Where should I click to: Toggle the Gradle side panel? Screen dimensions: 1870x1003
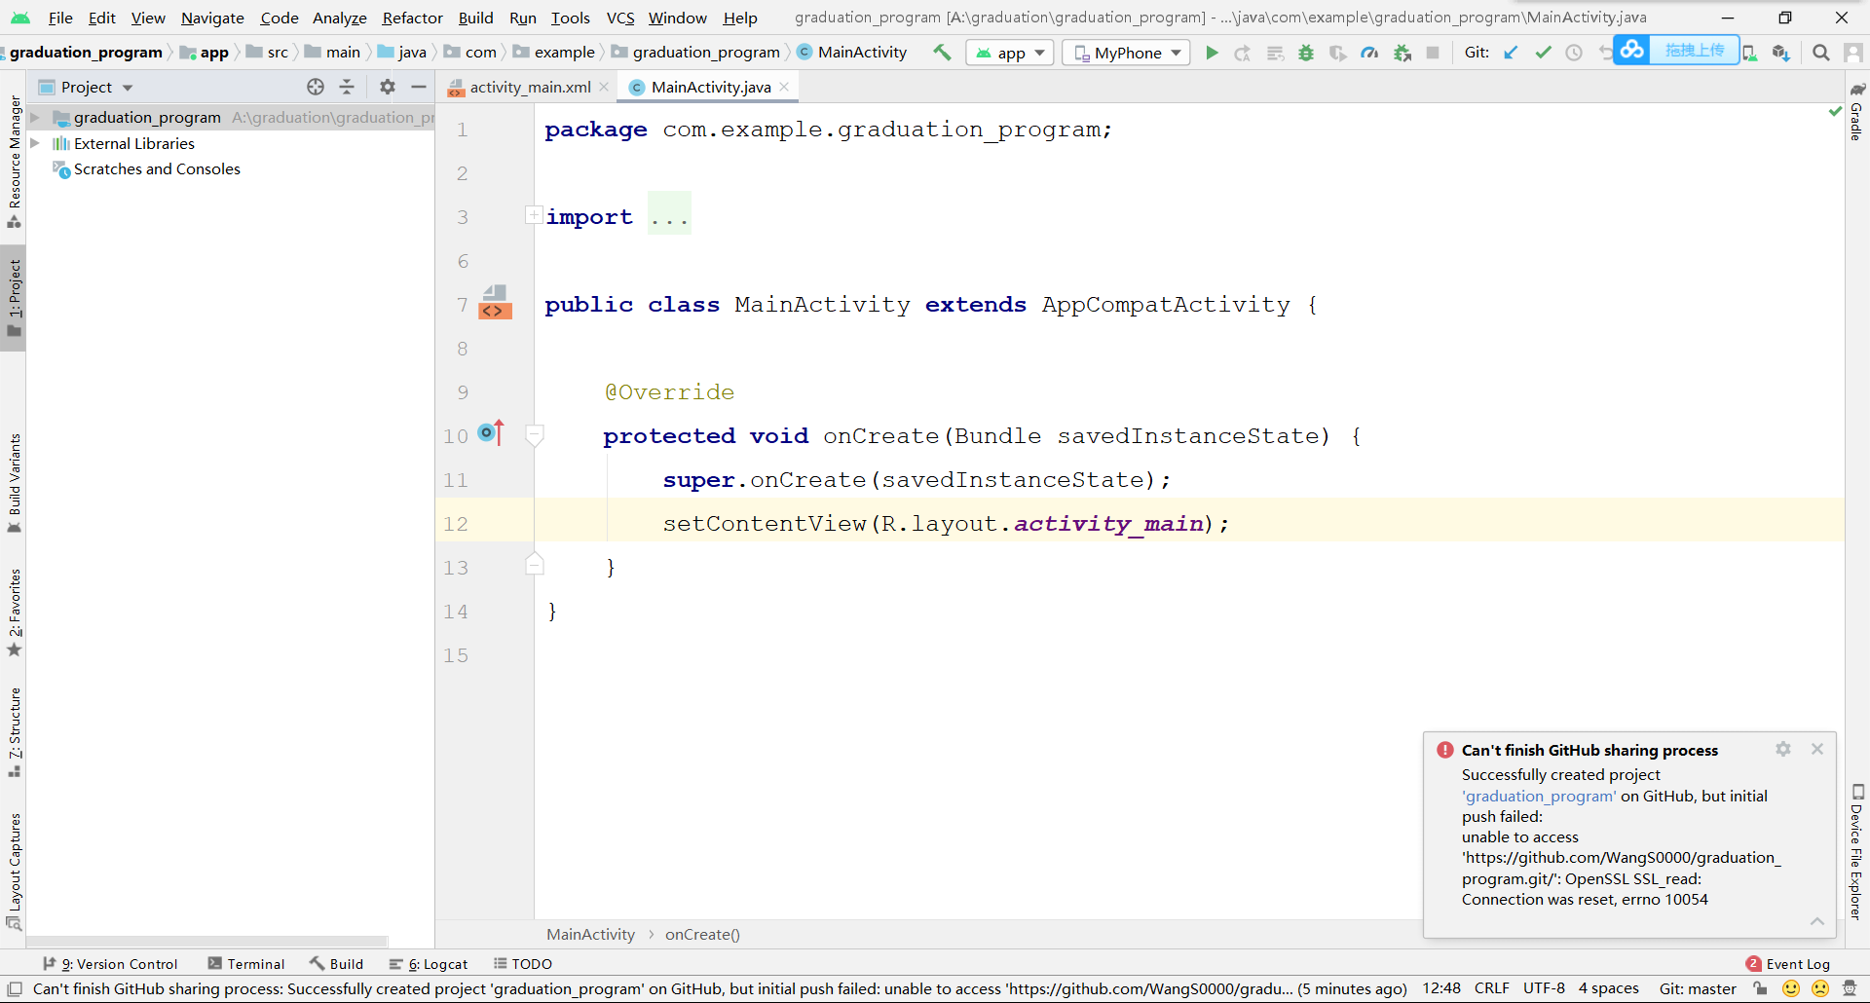1857,112
